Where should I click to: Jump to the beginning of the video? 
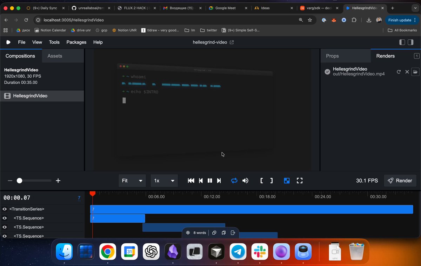tap(191, 181)
